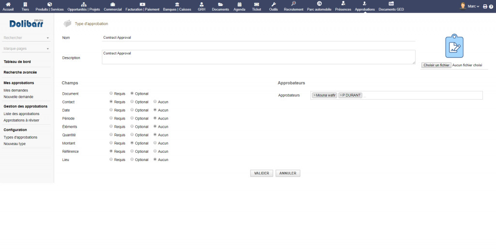Viewport: 496px width, 250px height.
Task: Click the Choisir un fichier button
Action: (436, 65)
